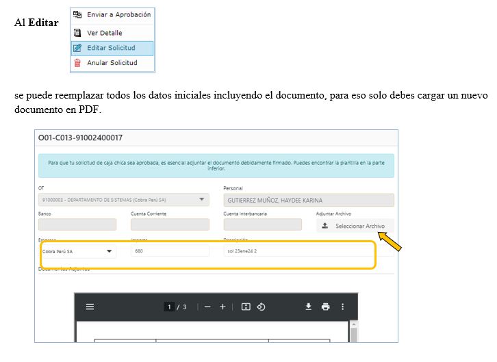Viewport: 497px width, 362px height.
Task: Open the OT Departamento de Sistemas dropdown
Action: point(124,200)
